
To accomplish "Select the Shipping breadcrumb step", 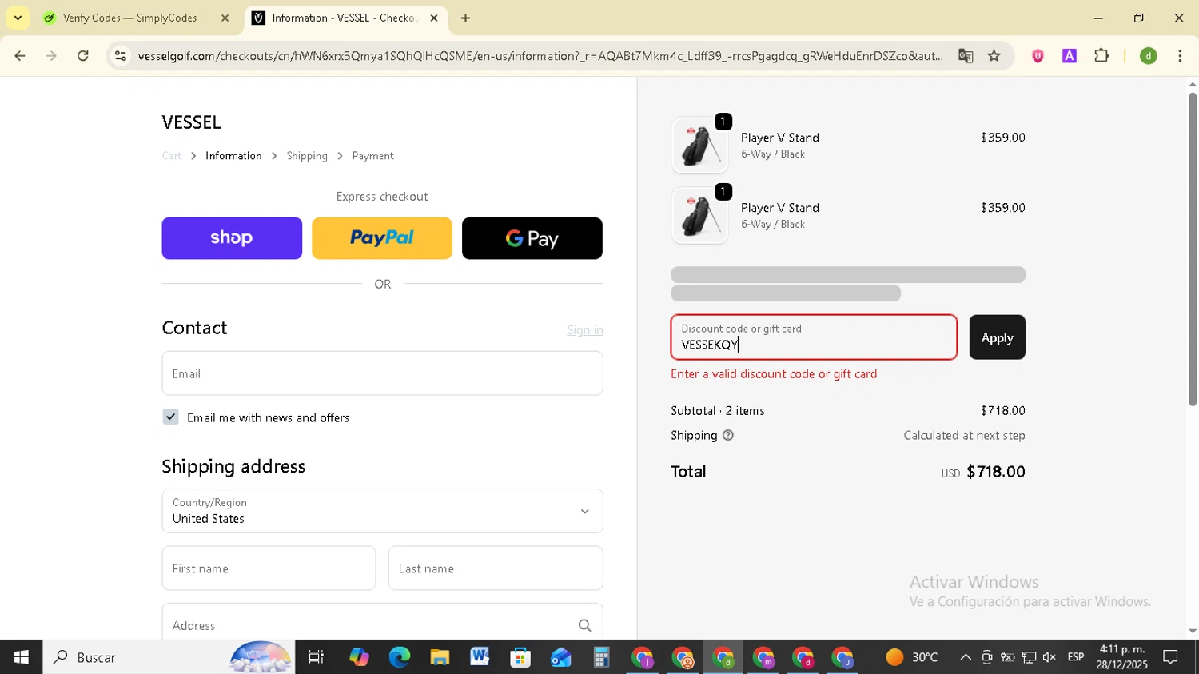I will click(x=307, y=156).
